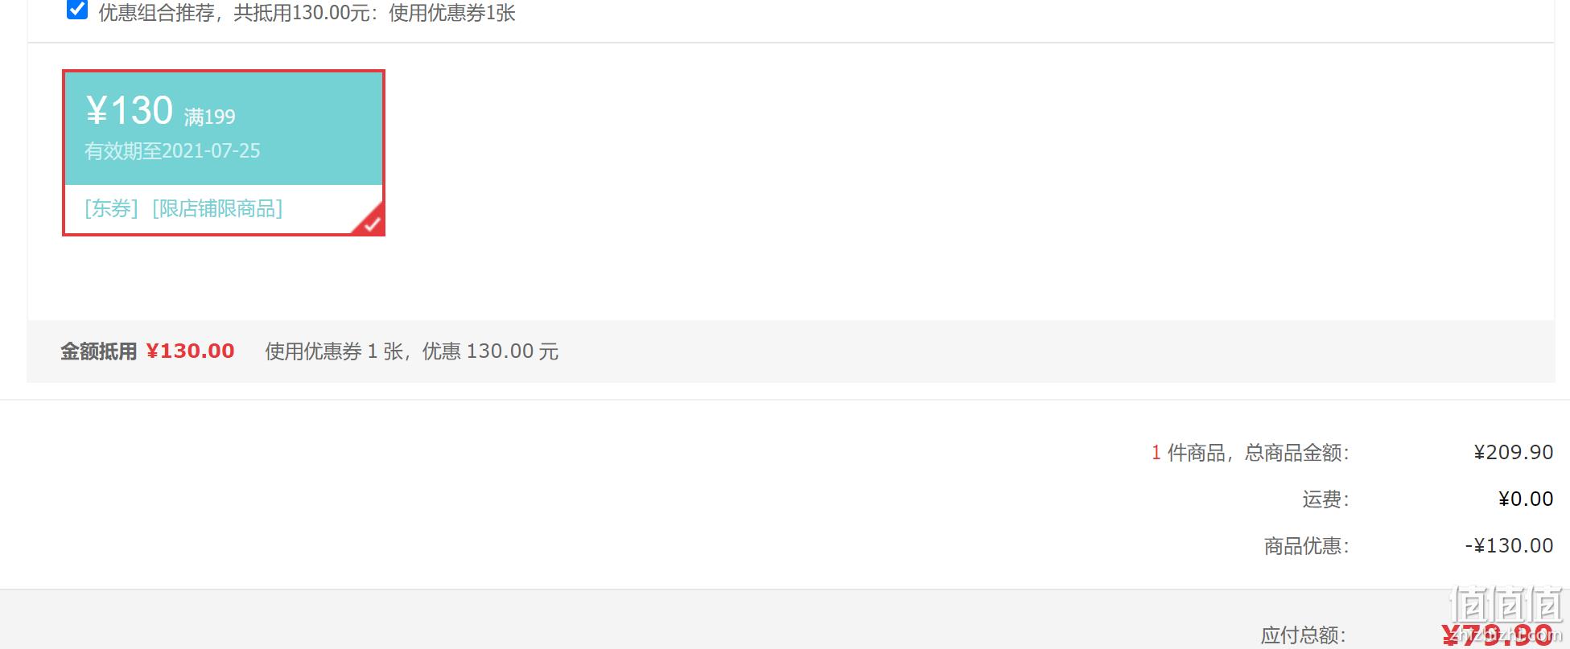
Task: Click the [东券] coupon type tag
Action: (112, 209)
